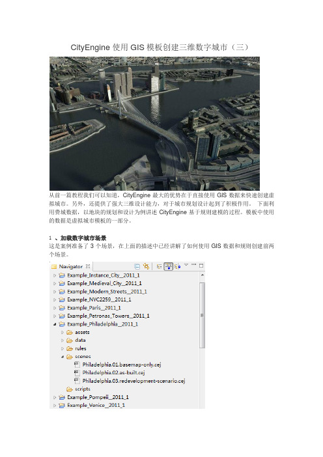The width and height of the screenshot is (323, 457).
Task: Expand the Example_Paris__2011_1 project
Action: point(55,308)
